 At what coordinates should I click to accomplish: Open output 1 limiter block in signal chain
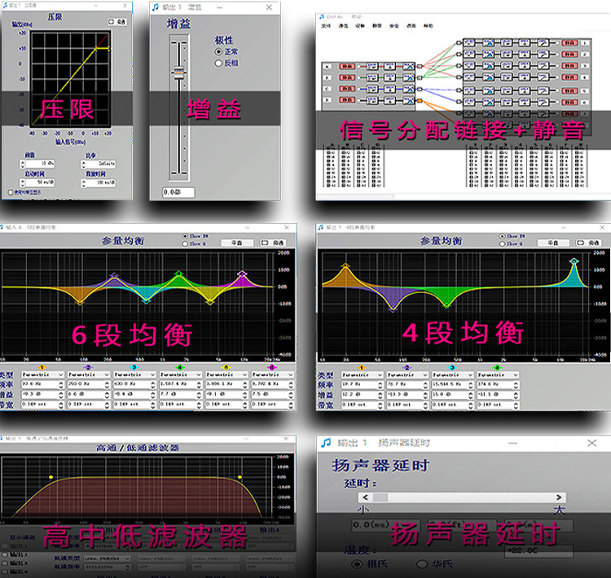(543, 43)
